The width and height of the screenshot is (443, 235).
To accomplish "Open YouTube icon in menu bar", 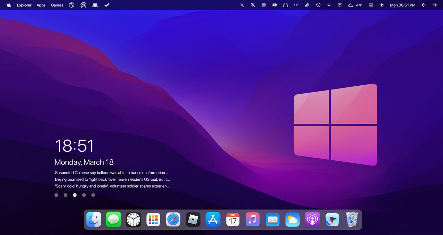I will 274,5.
